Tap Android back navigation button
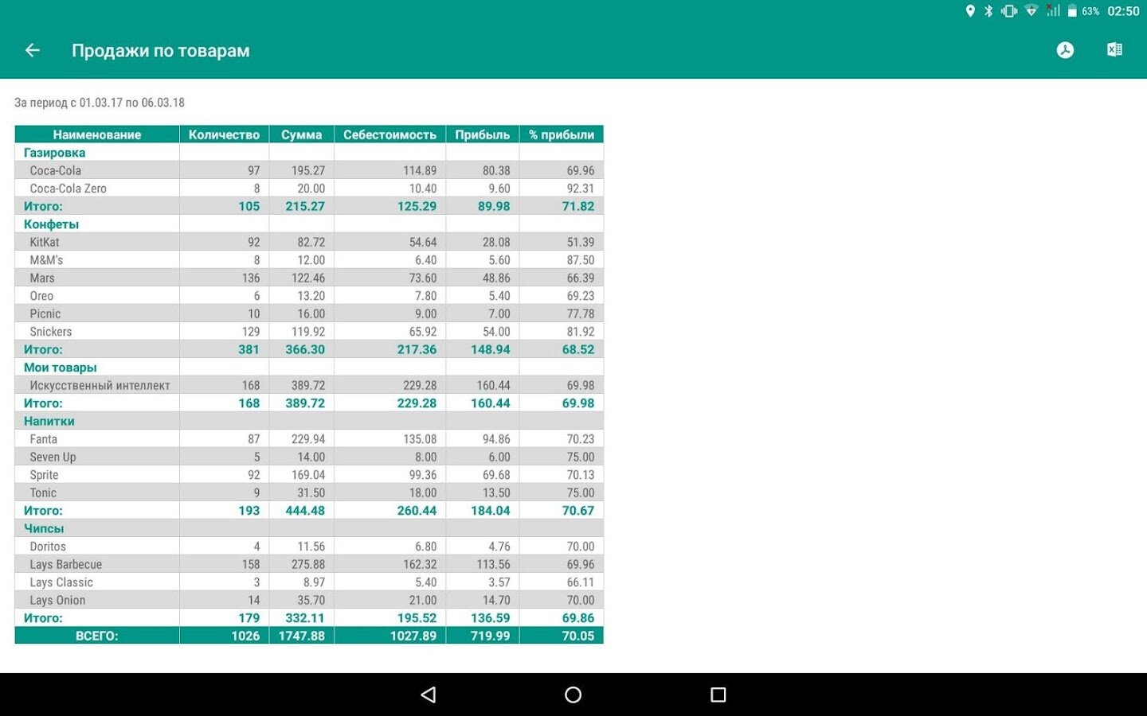The image size is (1147, 716). 429,695
